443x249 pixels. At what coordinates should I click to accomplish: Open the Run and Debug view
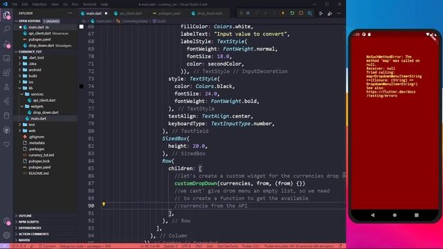point(6,44)
